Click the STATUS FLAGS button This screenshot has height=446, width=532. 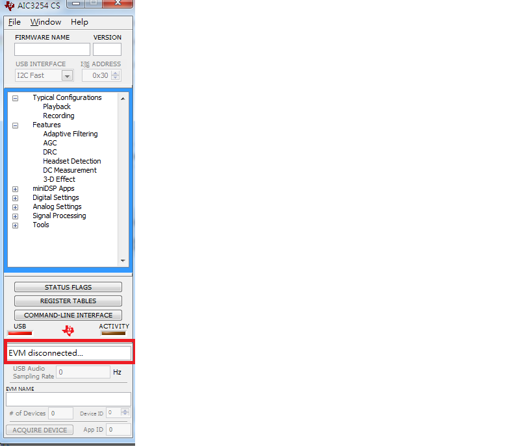(x=68, y=286)
